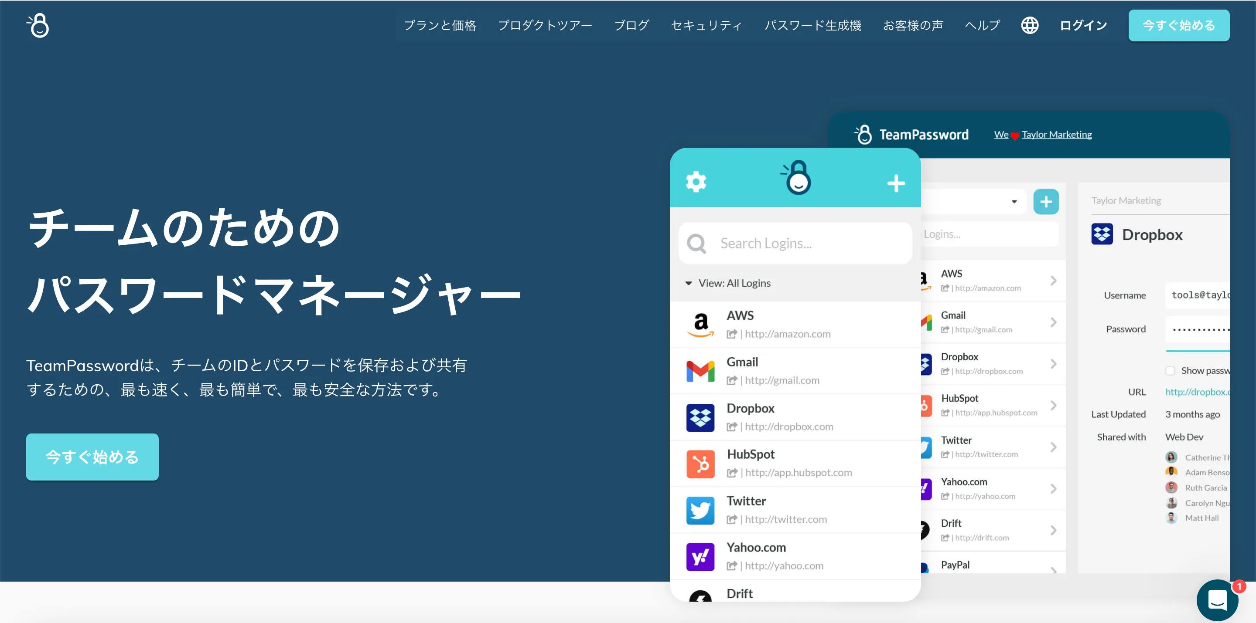Open プロダクトツアー menu item

(x=545, y=25)
